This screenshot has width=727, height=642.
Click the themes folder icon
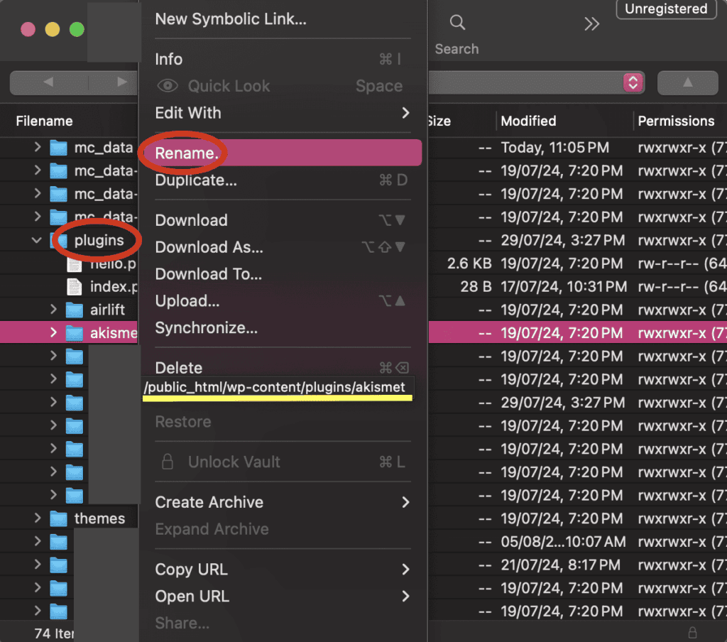58,518
